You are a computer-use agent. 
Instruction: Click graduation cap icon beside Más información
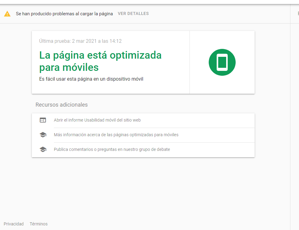coord(43,135)
